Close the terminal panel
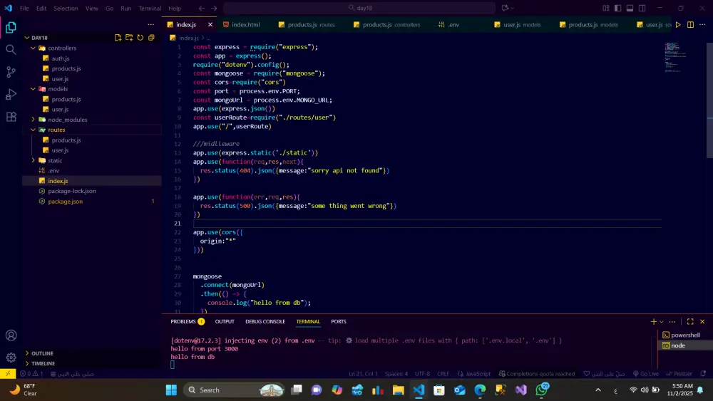 point(702,321)
